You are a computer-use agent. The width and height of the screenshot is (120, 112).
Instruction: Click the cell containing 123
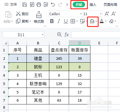(x=59, y=67)
